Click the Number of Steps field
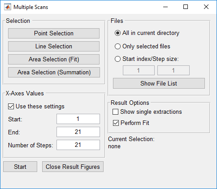 click(78, 145)
